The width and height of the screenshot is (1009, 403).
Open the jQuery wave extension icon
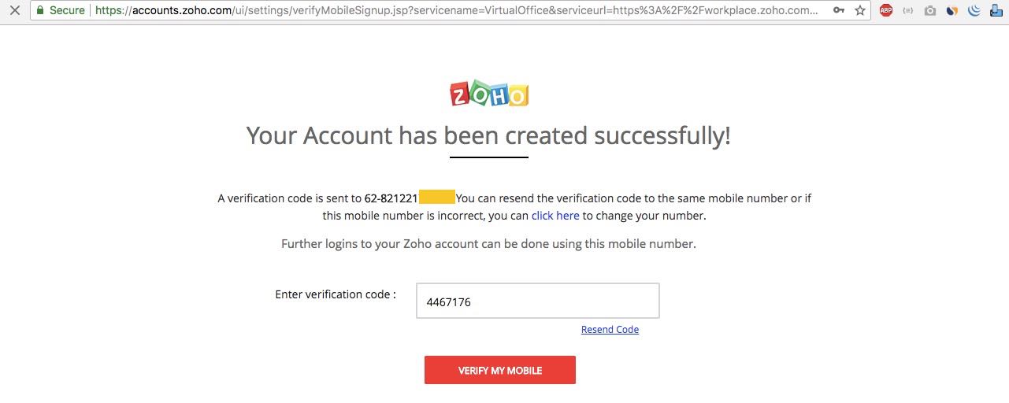click(974, 11)
